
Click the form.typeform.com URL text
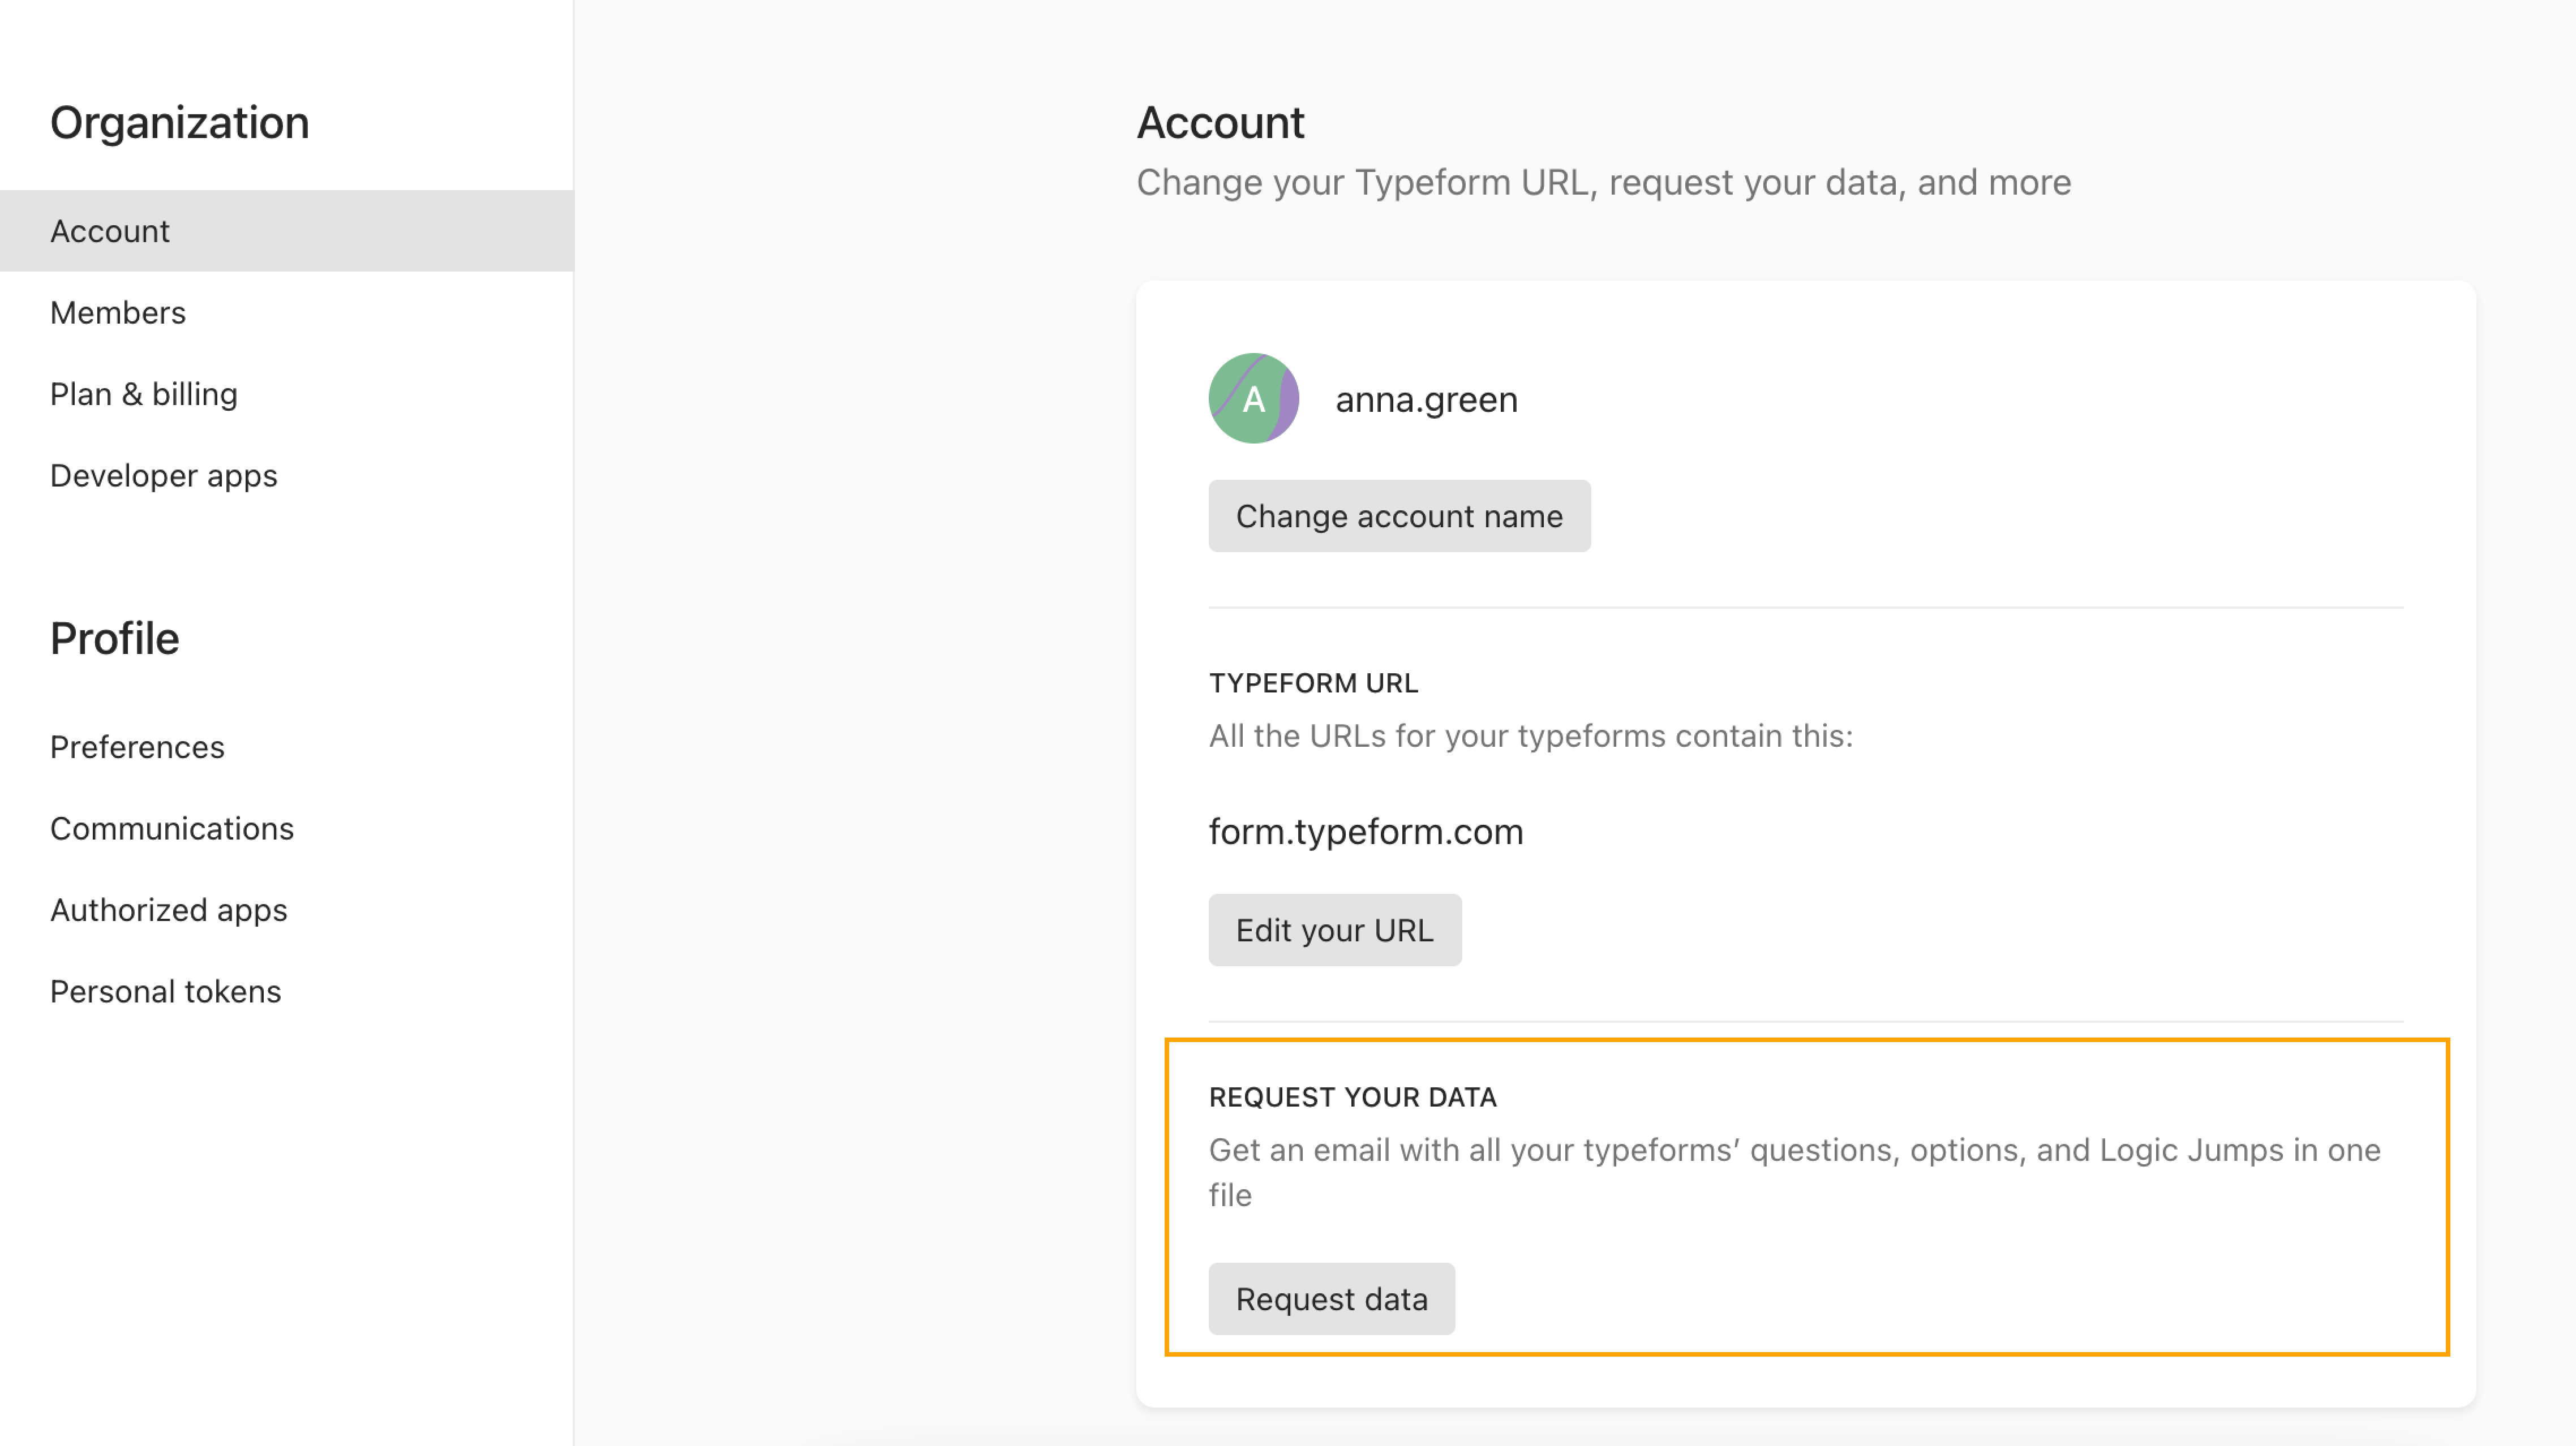1366,832
